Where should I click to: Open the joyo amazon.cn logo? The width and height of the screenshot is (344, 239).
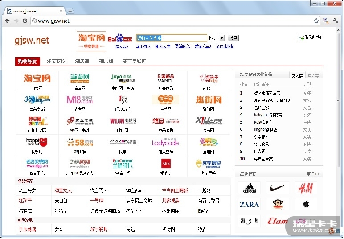[x=123, y=78]
